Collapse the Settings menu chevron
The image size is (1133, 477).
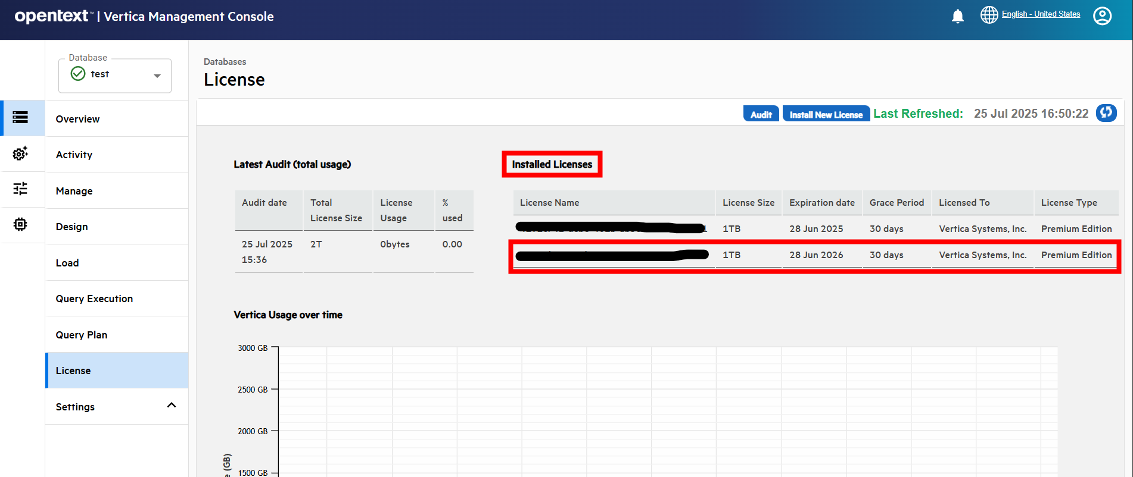click(172, 406)
